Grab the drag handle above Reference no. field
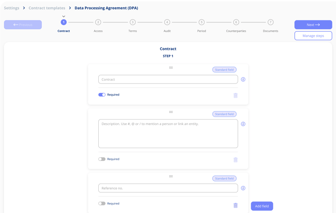Viewport: 336px width, 213px height. point(171,176)
